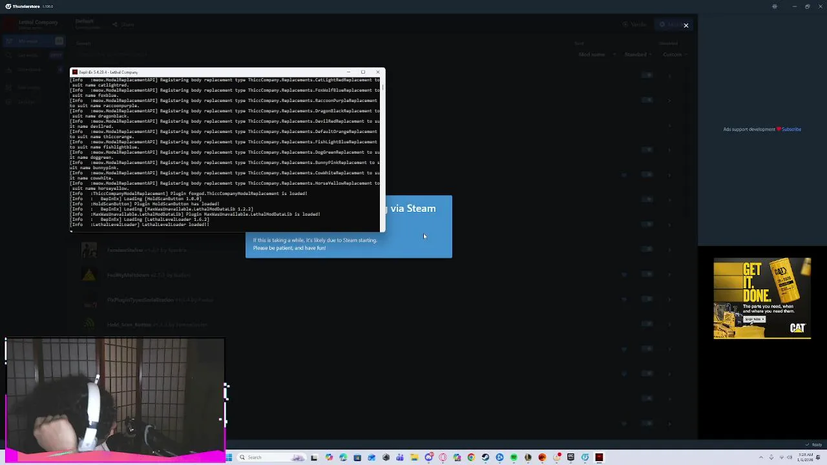Open File Explorer from the taskbar
The height and width of the screenshot is (465, 827).
coord(414,457)
